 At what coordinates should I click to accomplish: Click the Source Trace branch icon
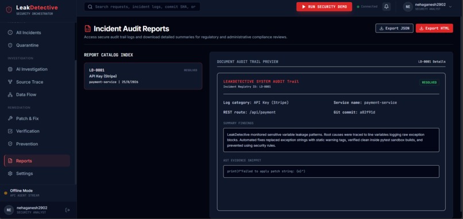(x=10, y=82)
